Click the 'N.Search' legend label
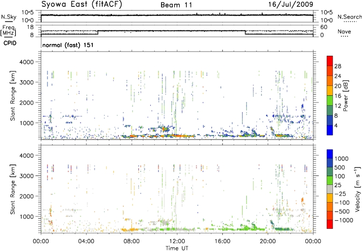Viewport: 362px width, 251px height. (350, 17)
